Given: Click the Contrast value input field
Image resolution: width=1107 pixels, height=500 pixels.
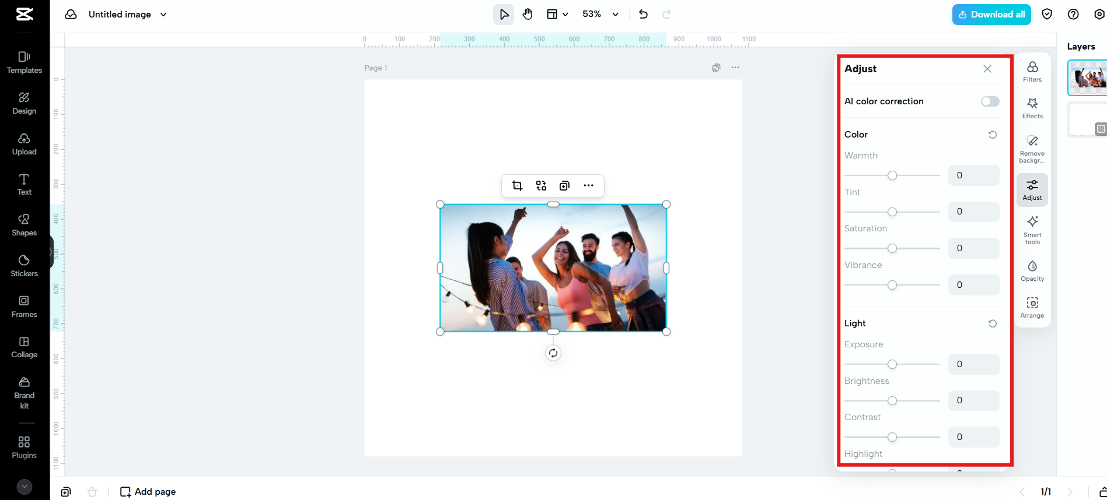Looking at the screenshot, I should [974, 437].
